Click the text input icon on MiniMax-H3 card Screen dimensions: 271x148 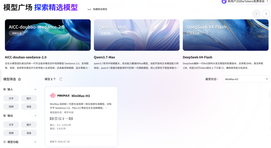pos(56,118)
